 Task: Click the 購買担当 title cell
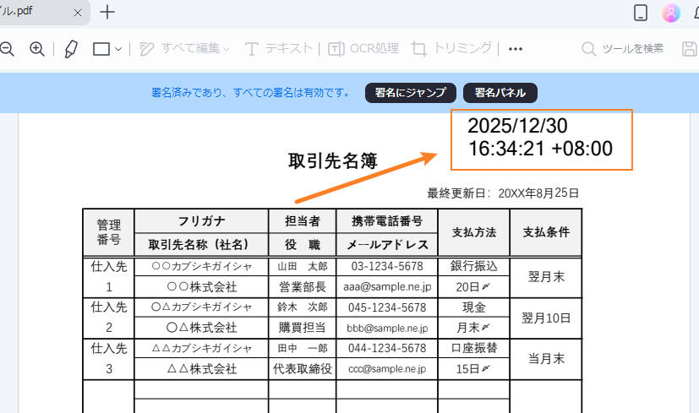click(303, 328)
